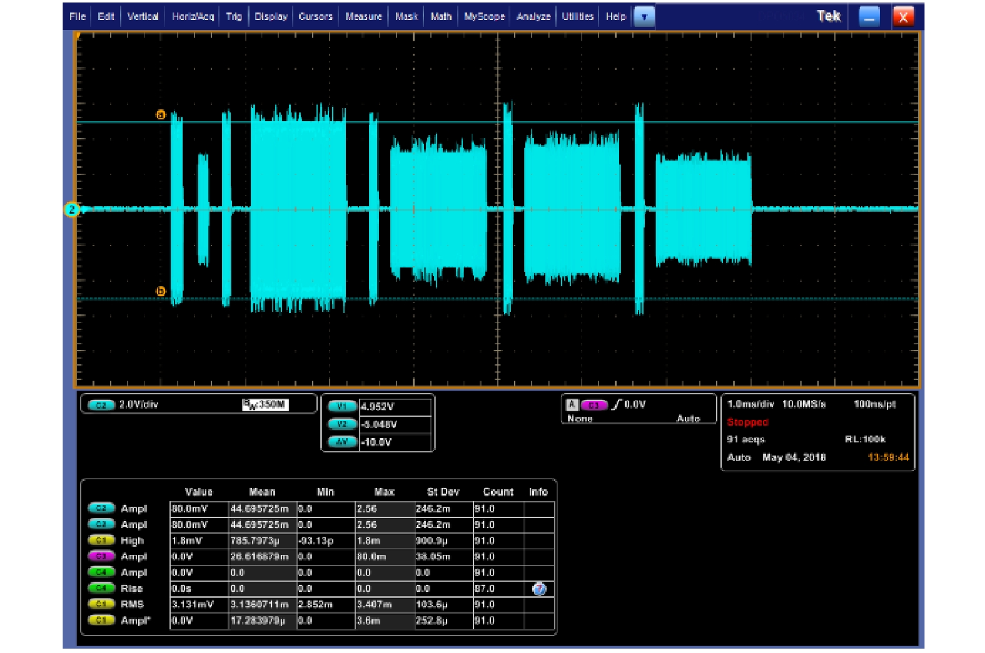The height and width of the screenshot is (653, 985).
Task: Click the yellow C1 badge for RMS
Action: click(x=101, y=604)
